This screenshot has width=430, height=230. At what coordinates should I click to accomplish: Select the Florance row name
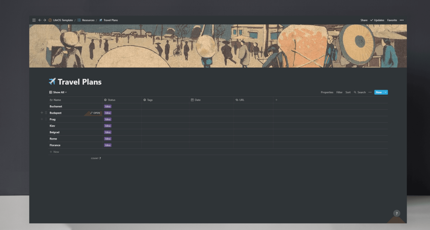[x=55, y=145]
